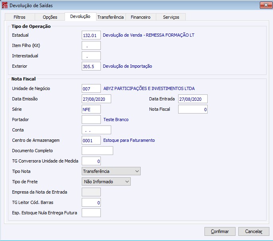Click the Nota Fiscal number field
The width and height of the screenshot is (273, 241).
[193, 109]
